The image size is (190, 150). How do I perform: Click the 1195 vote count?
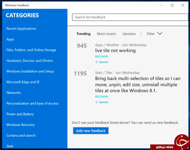pyautogui.click(x=80, y=74)
